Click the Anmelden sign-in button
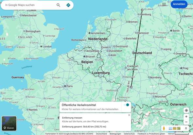This screenshot has width=193, height=135. pyautogui.click(x=179, y=4)
